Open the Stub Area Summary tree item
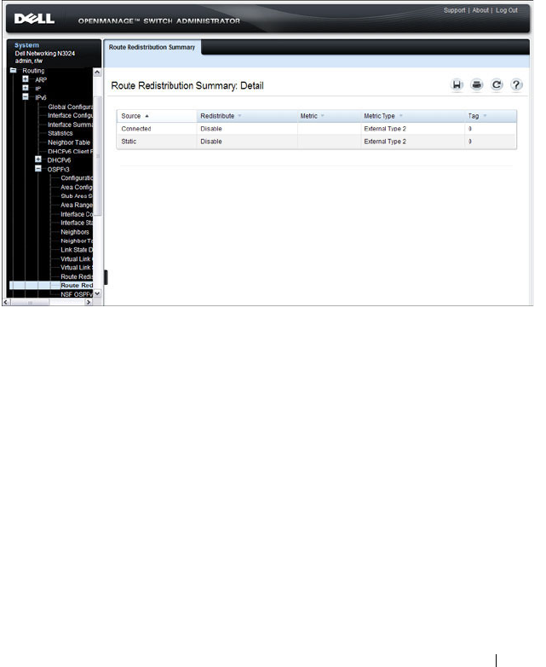The width and height of the screenshot is (546, 667). (x=77, y=196)
